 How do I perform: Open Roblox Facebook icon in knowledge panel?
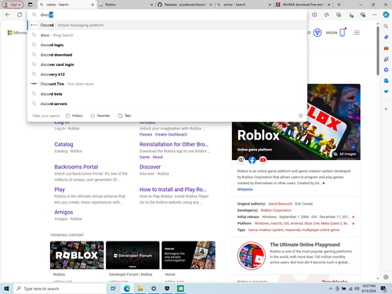click(252, 160)
